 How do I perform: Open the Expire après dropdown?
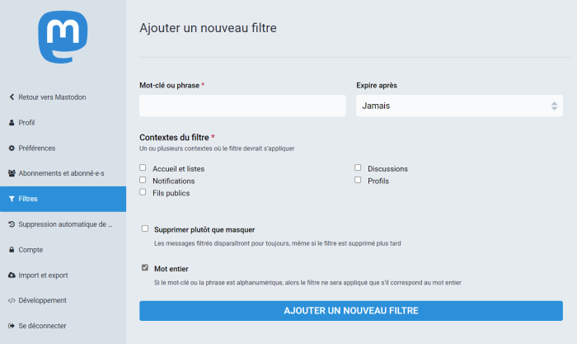click(459, 106)
